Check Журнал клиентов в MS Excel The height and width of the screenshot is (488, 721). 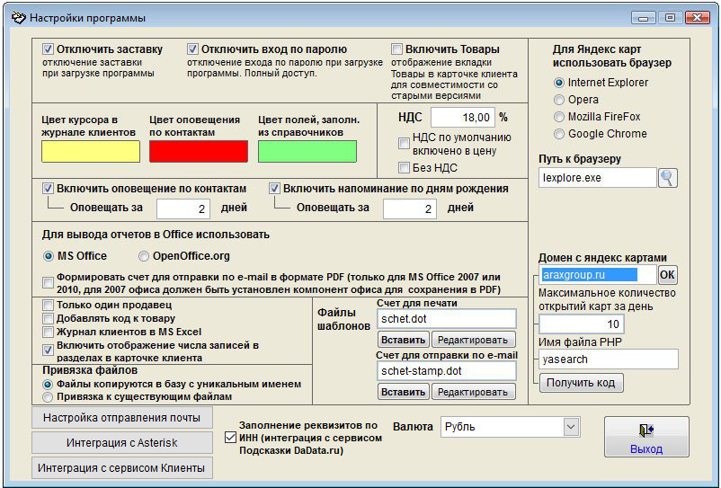click(x=48, y=332)
